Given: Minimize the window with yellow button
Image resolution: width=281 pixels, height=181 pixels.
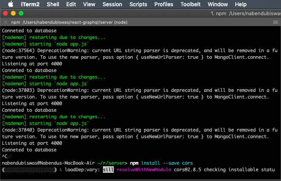Looking at the screenshot, I should [x=13, y=13].
